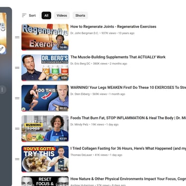Visit Dr. Sten Ekberg channel

pos(80,94)
